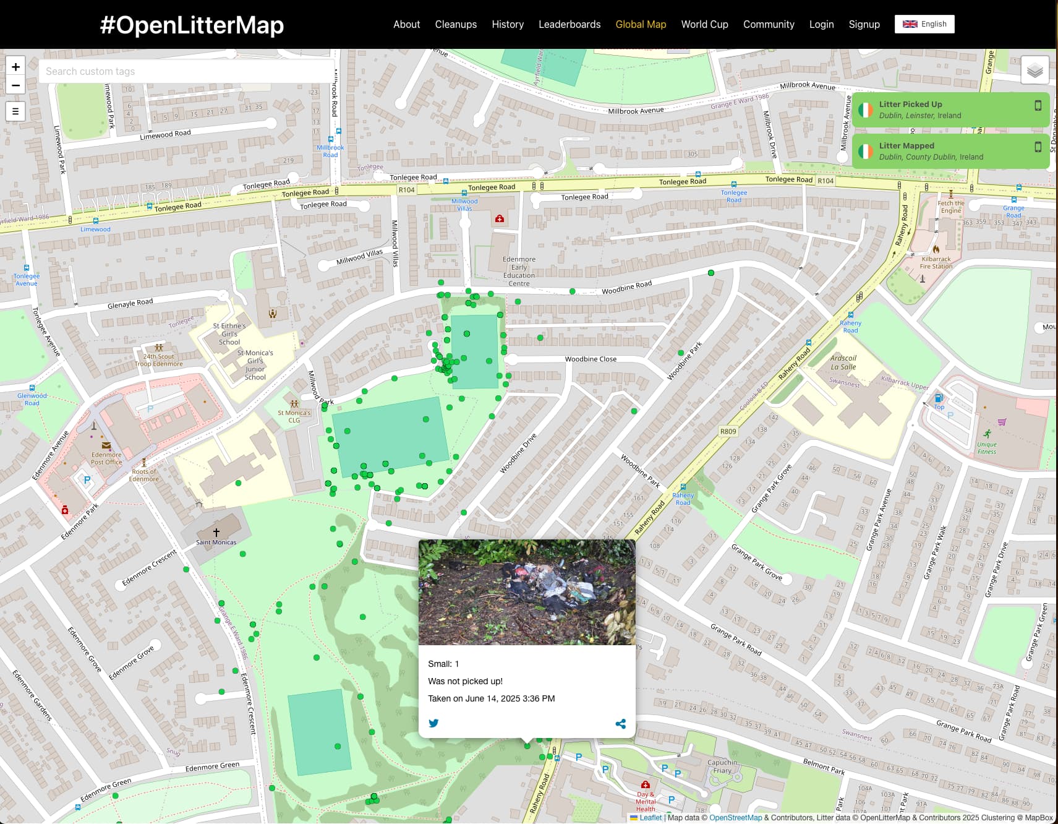Click the St Monica's CLG sports icon

[294, 404]
